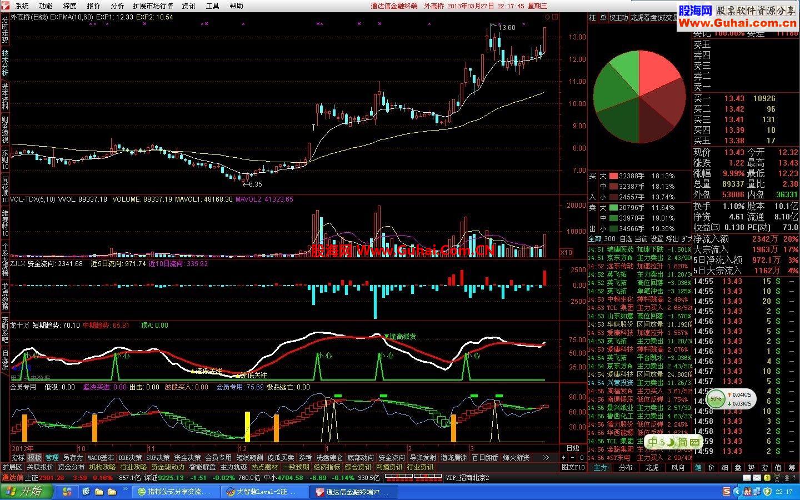Select the 导弹发射 indicator tab
The width and height of the screenshot is (800, 500).
point(423,458)
